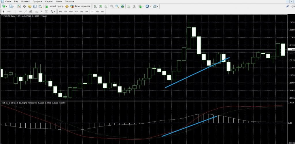The image size is (295, 144).
Task: Switch to the H4 timeframe
Action: 87,11
